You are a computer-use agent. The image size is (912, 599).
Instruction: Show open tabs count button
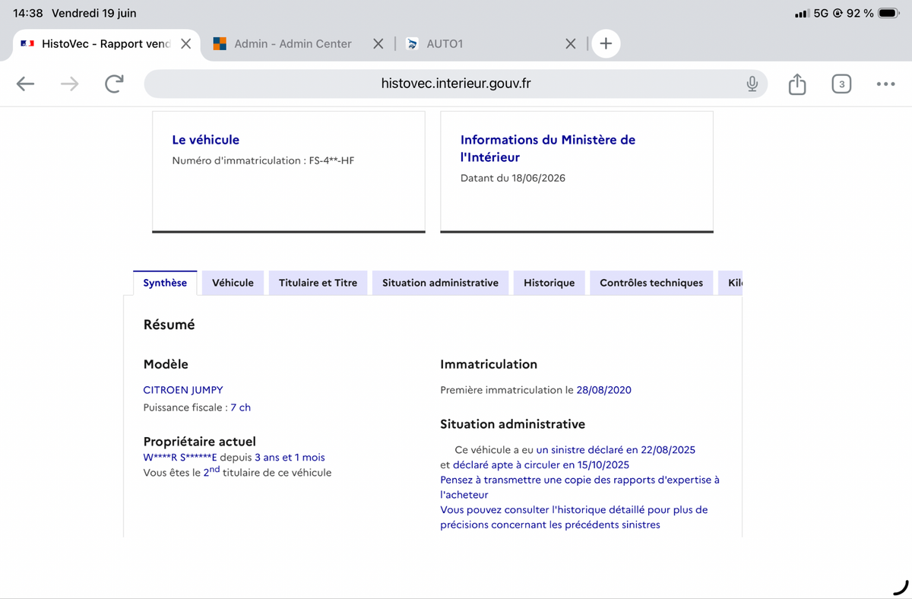click(841, 84)
